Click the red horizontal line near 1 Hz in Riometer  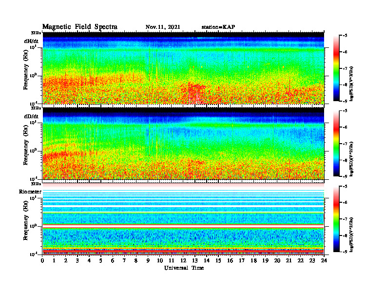(x=183, y=226)
